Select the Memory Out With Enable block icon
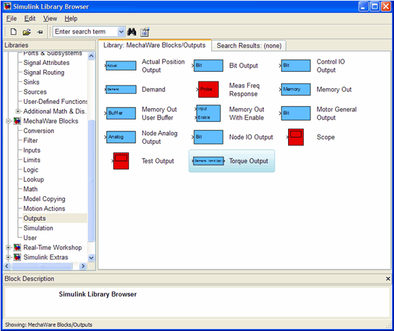394x331 pixels. coord(208,114)
